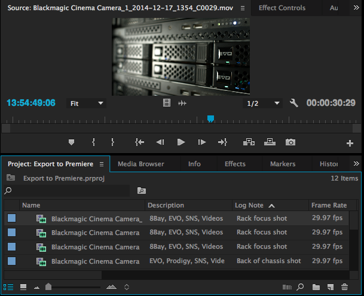Screen dimensions: 364x296
Task: Click Drag Audio Only waveform icon
Action: [x=182, y=103]
